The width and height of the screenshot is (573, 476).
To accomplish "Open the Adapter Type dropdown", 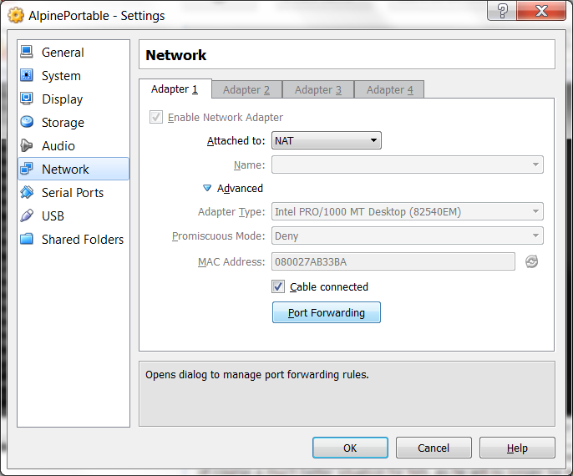I will pos(408,211).
